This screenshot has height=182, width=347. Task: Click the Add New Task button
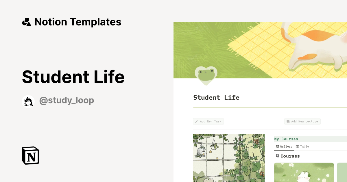[208, 121]
